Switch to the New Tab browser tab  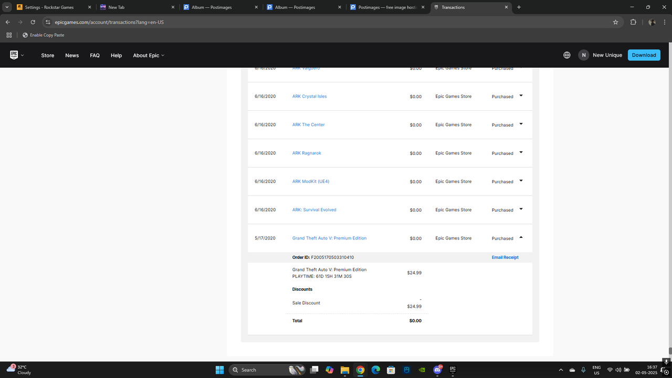click(x=136, y=7)
